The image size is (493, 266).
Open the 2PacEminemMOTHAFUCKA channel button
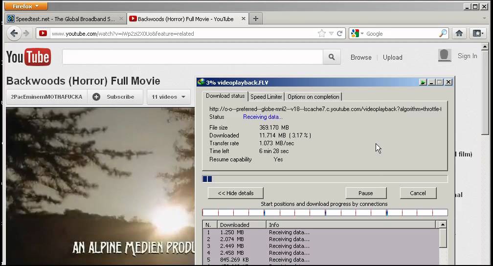tap(46, 97)
